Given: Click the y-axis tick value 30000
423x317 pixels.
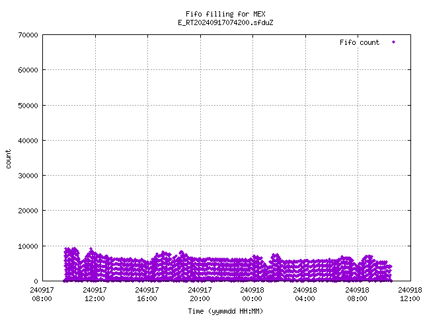Looking at the screenshot, I should click(x=28, y=176).
